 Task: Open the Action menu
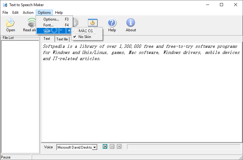[28, 13]
